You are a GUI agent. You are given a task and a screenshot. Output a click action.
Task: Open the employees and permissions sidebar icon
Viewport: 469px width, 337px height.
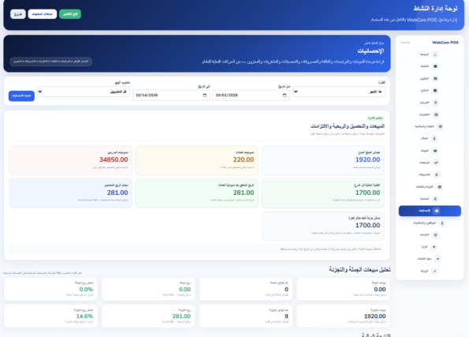[x=442, y=223]
